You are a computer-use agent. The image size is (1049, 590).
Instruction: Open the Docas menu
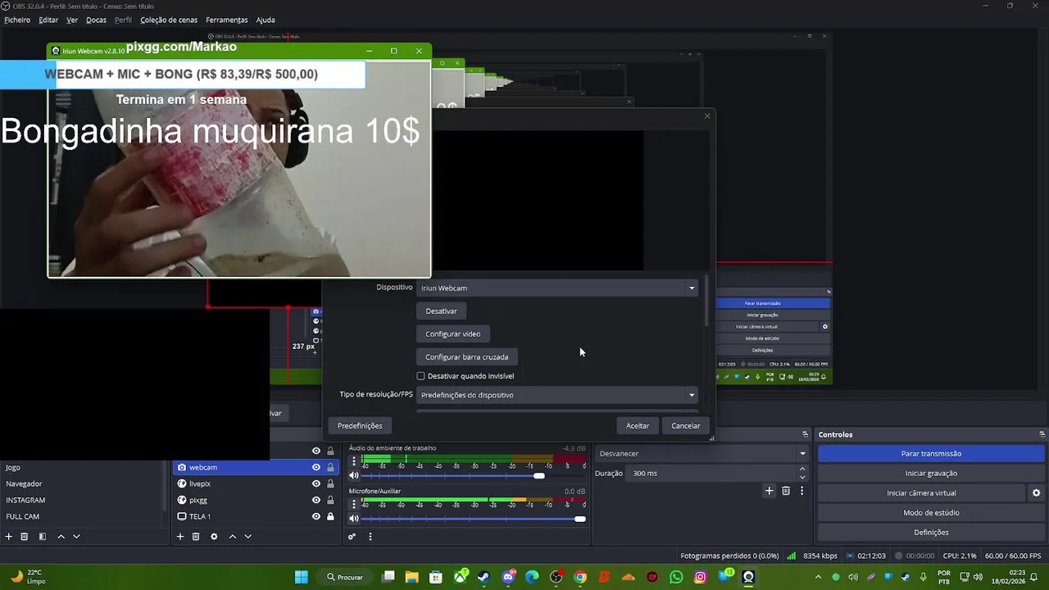pos(96,20)
